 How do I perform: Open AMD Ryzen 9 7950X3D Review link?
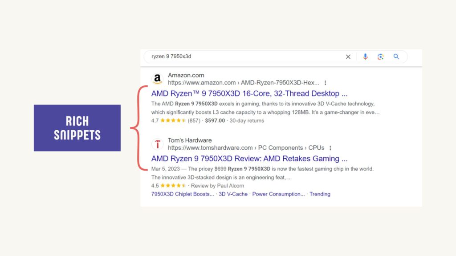[249, 159]
